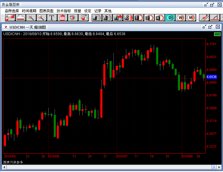
Task: Click the toolbar drag handle grip
Action: pos(3,18)
